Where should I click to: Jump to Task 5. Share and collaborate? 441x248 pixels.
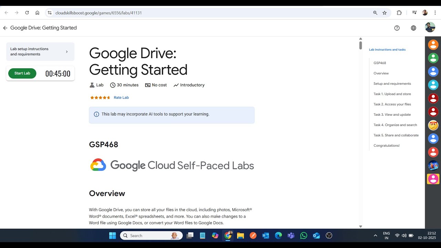click(x=396, y=135)
